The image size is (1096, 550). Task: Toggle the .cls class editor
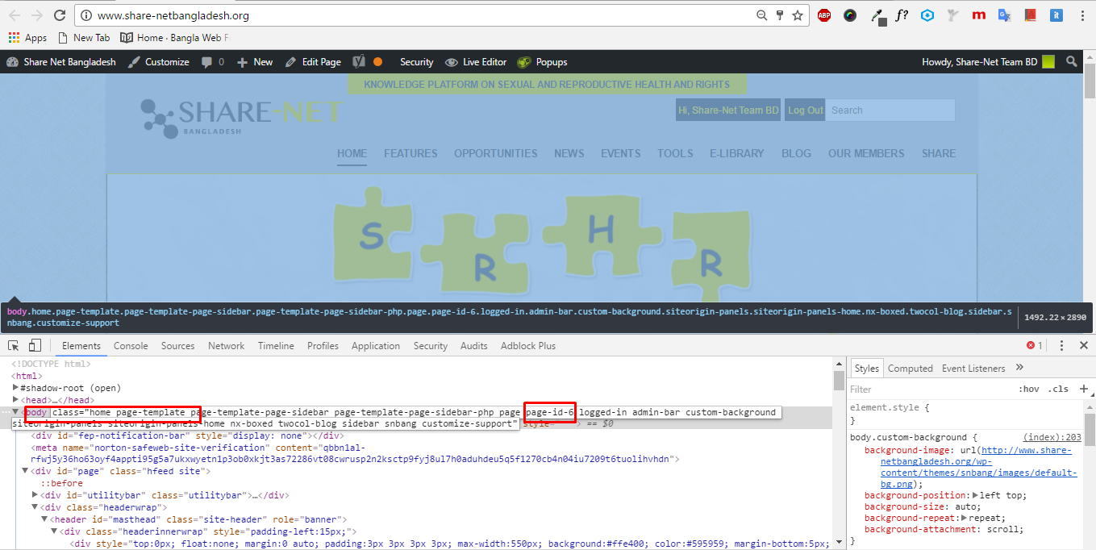click(1058, 389)
